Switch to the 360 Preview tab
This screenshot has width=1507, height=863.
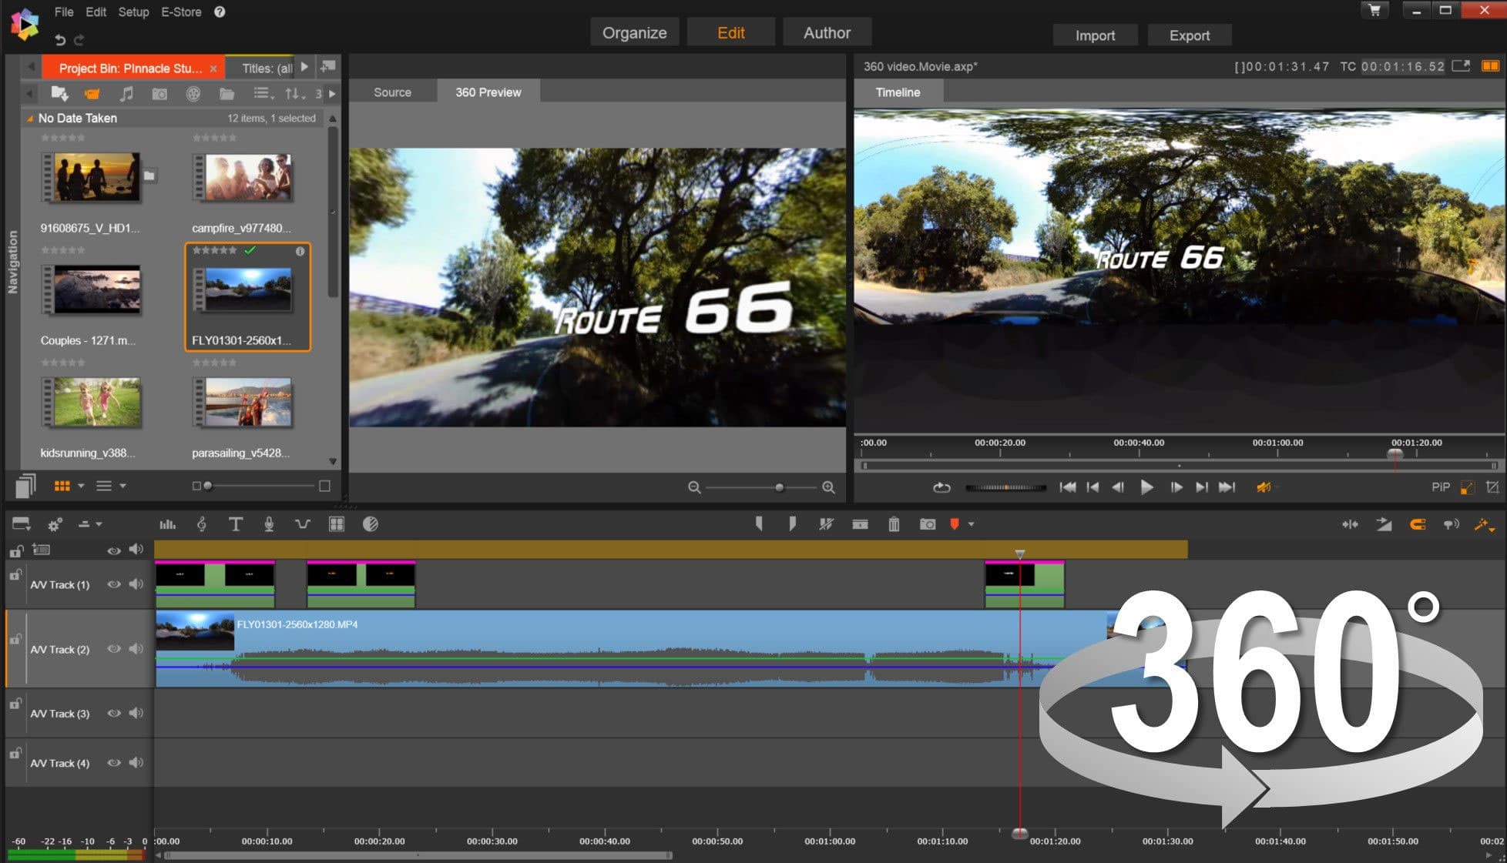(488, 92)
